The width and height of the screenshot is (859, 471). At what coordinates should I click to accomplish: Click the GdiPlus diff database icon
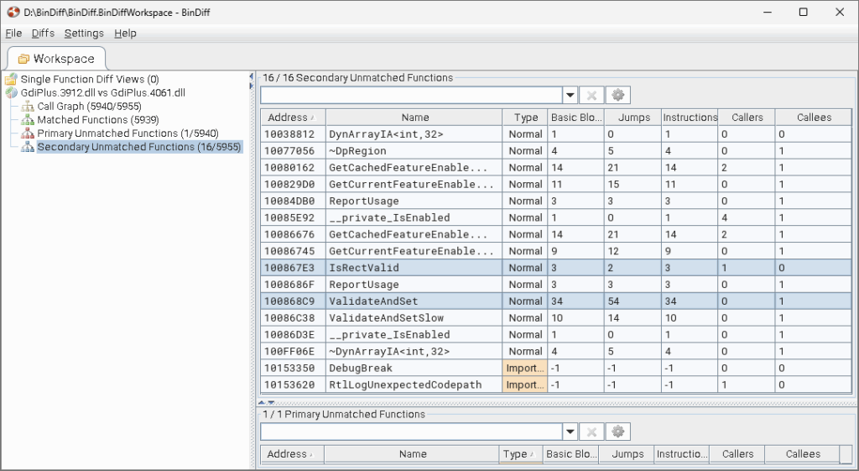click(x=12, y=92)
